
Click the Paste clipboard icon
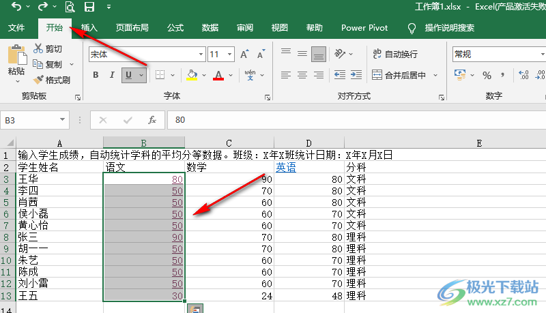(x=16, y=55)
